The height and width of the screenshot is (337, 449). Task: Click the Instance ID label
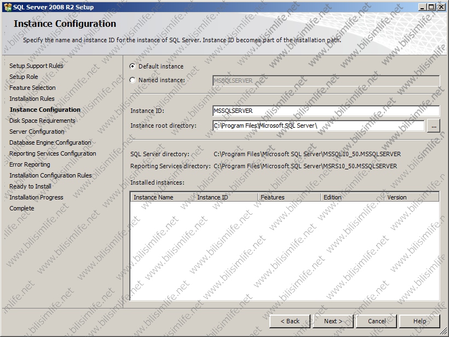coord(147,111)
